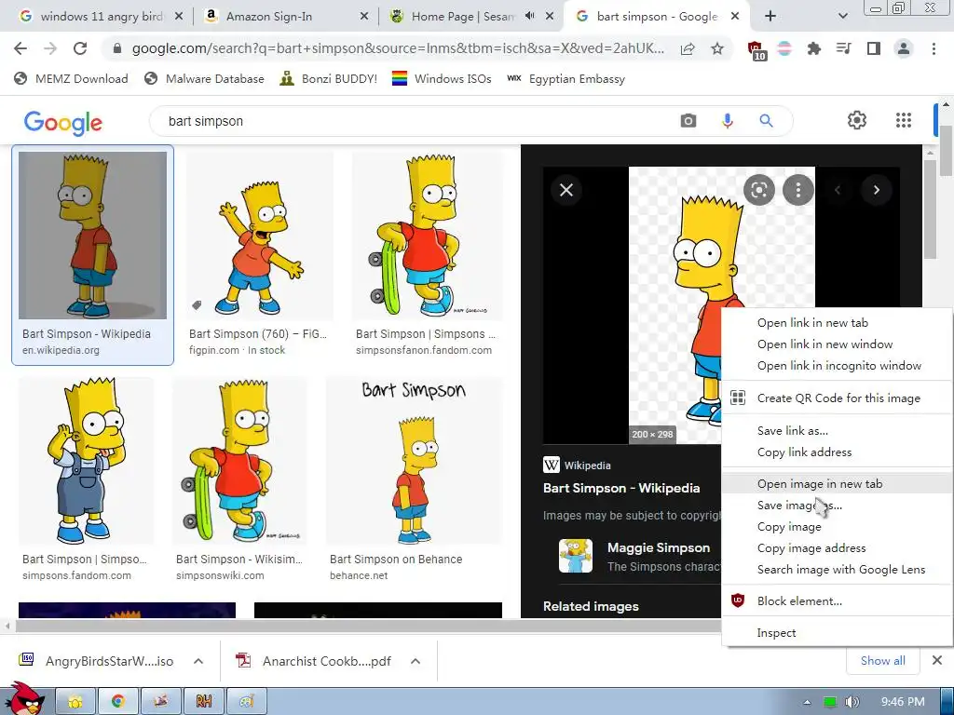Go back to the previous page
This screenshot has width=954, height=715.
pyautogui.click(x=20, y=48)
